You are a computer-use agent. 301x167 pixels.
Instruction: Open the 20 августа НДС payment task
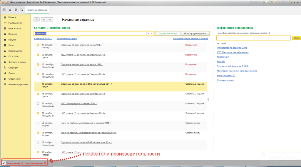[83, 55]
